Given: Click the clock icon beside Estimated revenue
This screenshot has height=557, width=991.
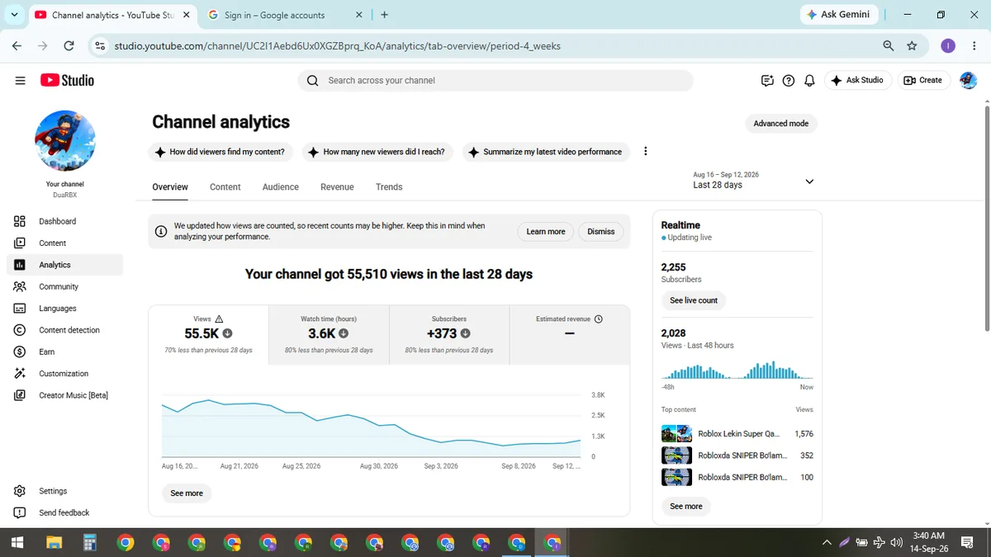Looking at the screenshot, I should (x=599, y=319).
